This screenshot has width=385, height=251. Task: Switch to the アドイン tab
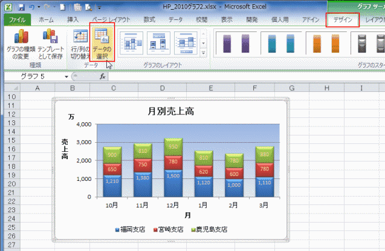(x=311, y=19)
